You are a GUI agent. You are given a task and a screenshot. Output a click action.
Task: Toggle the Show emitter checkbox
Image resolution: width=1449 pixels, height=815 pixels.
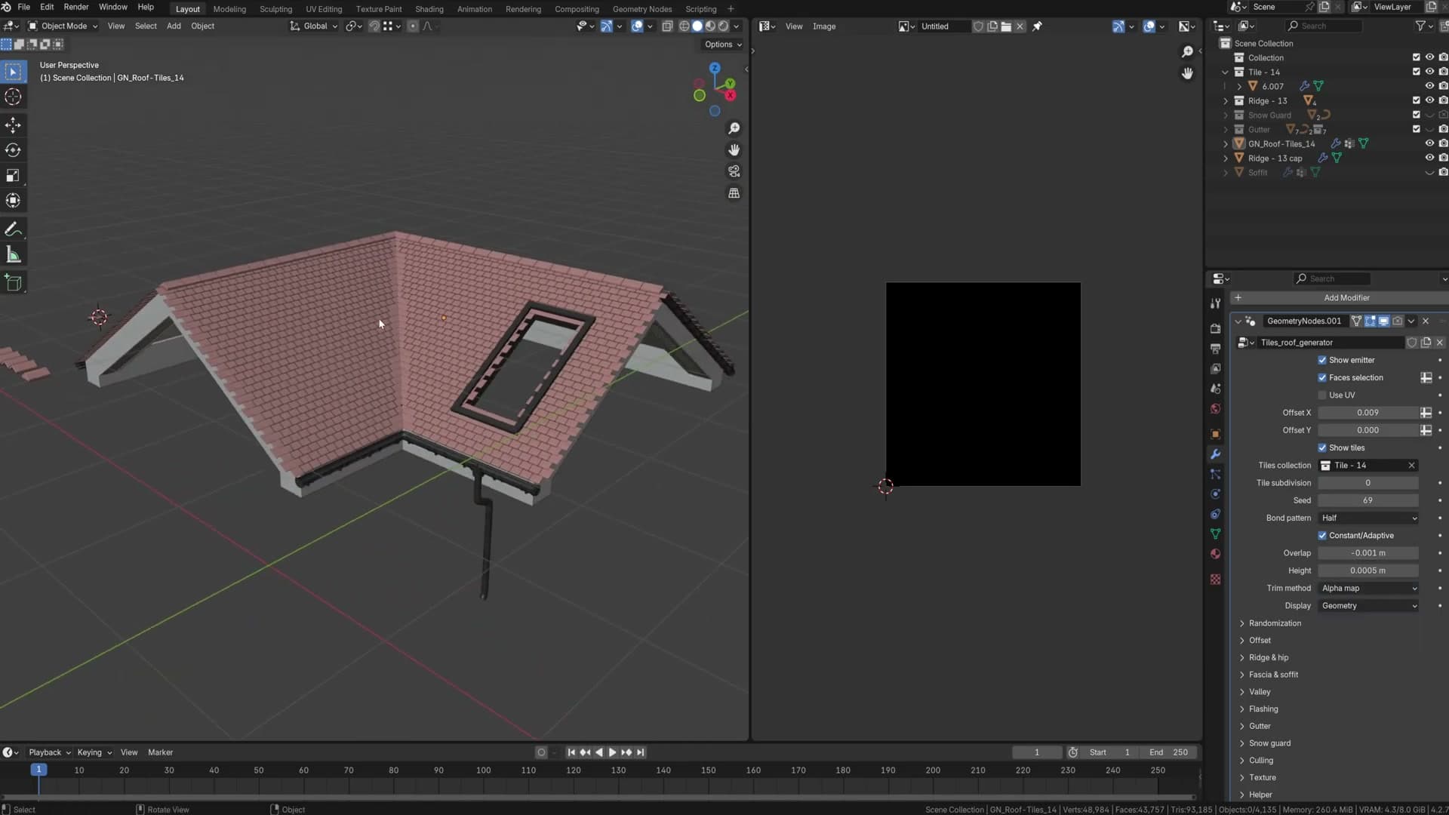[x=1322, y=361]
